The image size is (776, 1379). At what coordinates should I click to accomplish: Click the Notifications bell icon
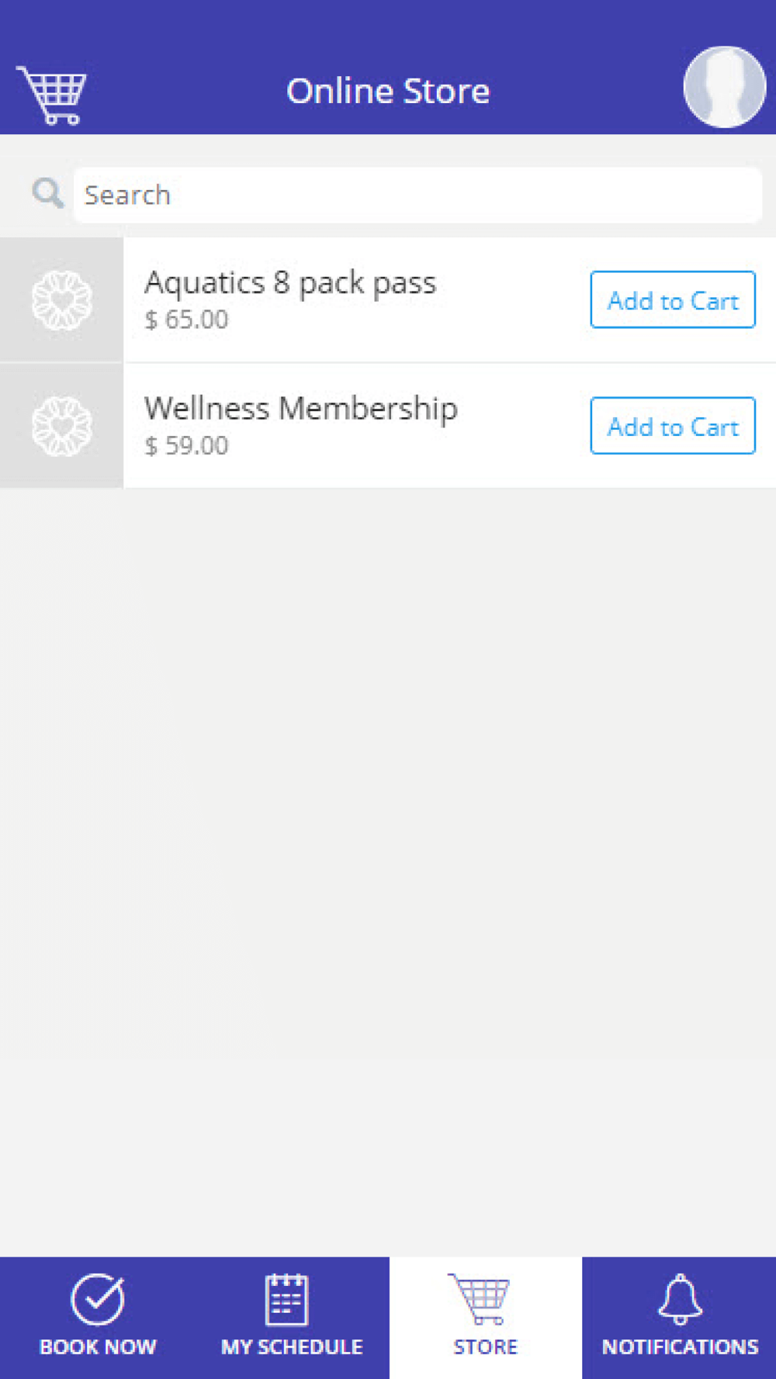(680, 1299)
